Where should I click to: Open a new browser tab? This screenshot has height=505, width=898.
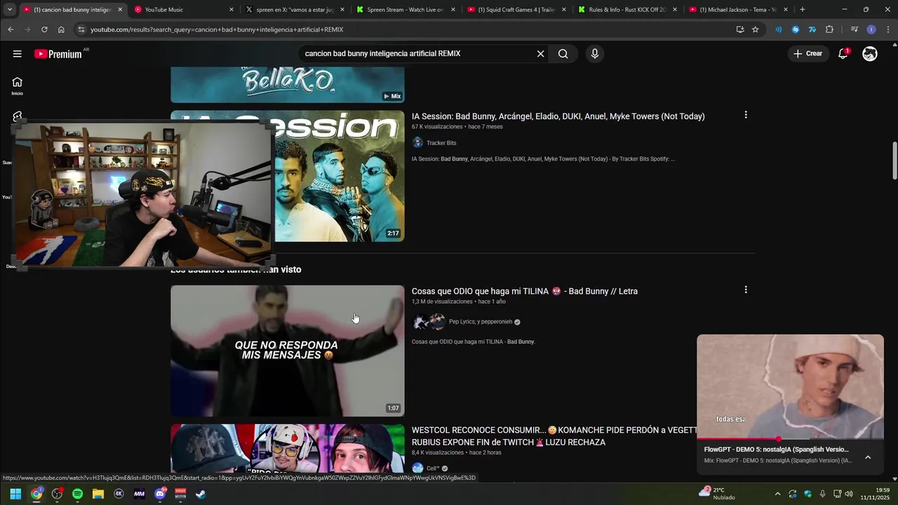tap(803, 10)
